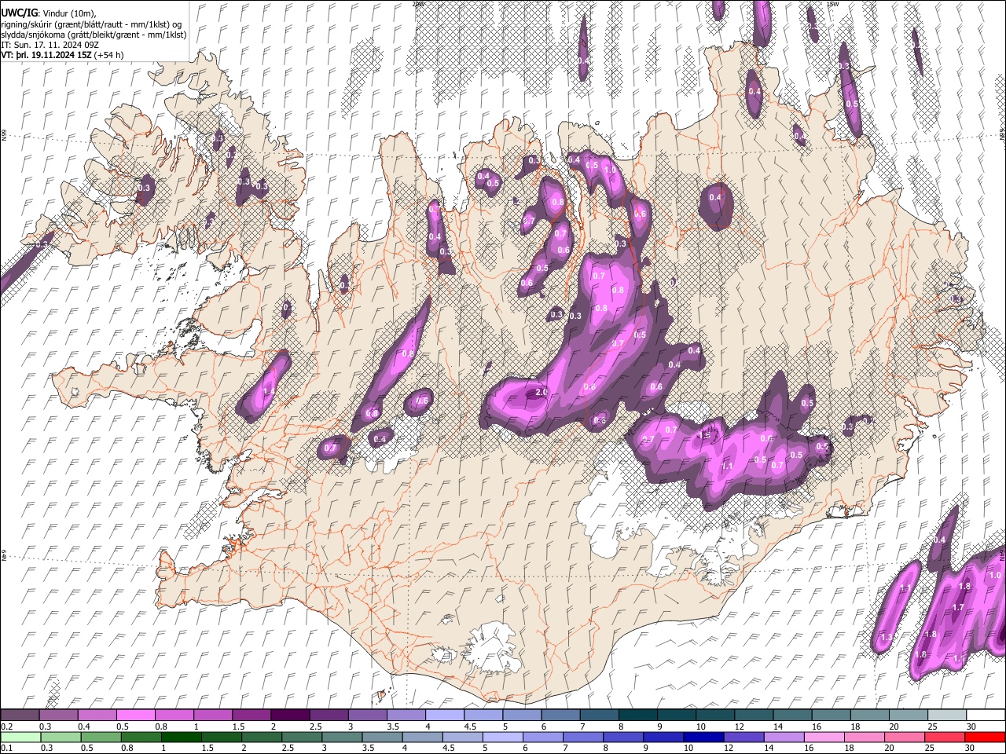Click the violet swatch labeled 12, bottom row
Screen dimensions: 1006x754
coord(744,737)
